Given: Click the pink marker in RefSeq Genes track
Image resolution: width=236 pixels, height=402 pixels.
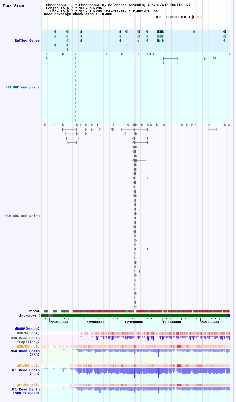Looking at the screenshot, I should (x=194, y=45).
